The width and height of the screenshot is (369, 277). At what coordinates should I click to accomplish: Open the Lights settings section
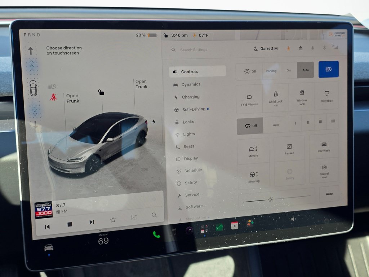(185, 134)
